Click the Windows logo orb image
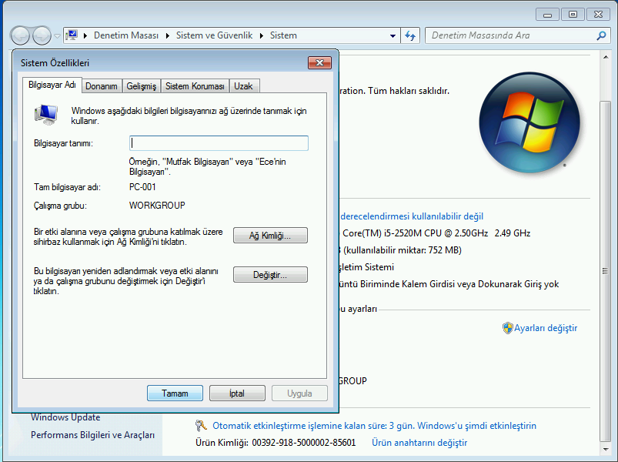 click(x=529, y=122)
